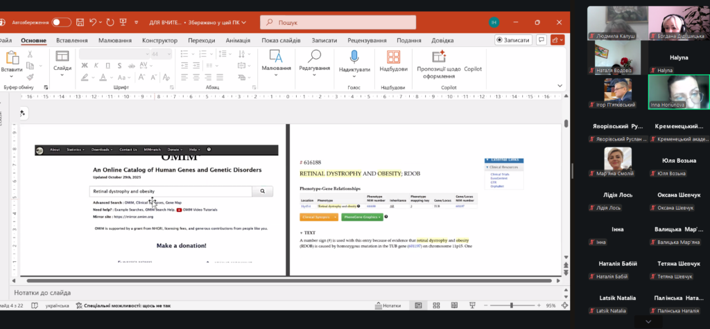
Task: Adjust the zoom slider in status bar
Action: 511,305
